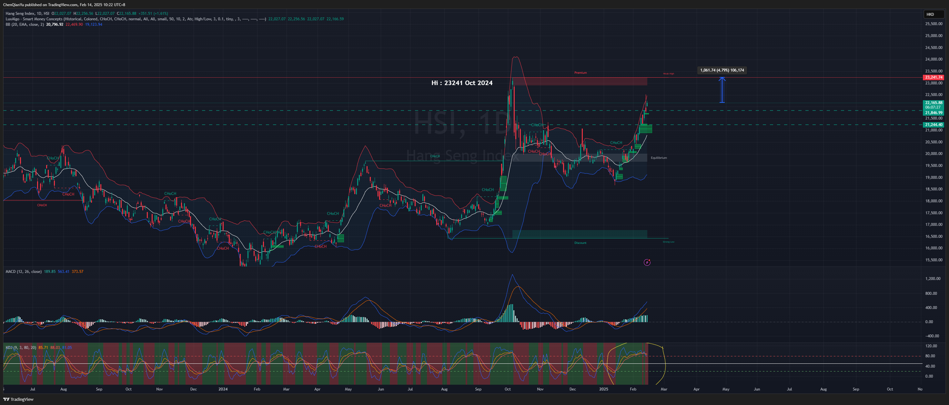Click the KDJ value 85.71
949x405 pixels.
43,348
